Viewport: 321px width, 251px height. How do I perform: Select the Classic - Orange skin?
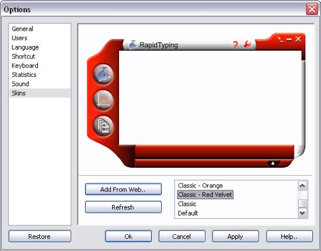[x=200, y=185]
